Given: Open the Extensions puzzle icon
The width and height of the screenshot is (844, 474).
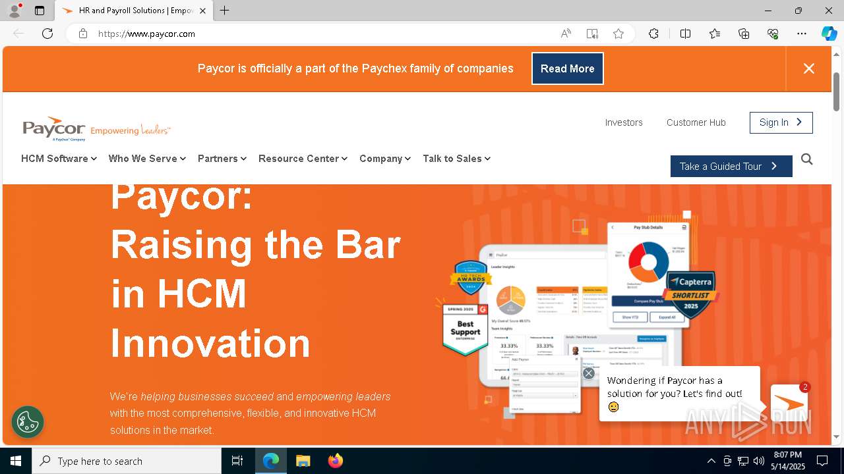Looking at the screenshot, I should (x=653, y=34).
